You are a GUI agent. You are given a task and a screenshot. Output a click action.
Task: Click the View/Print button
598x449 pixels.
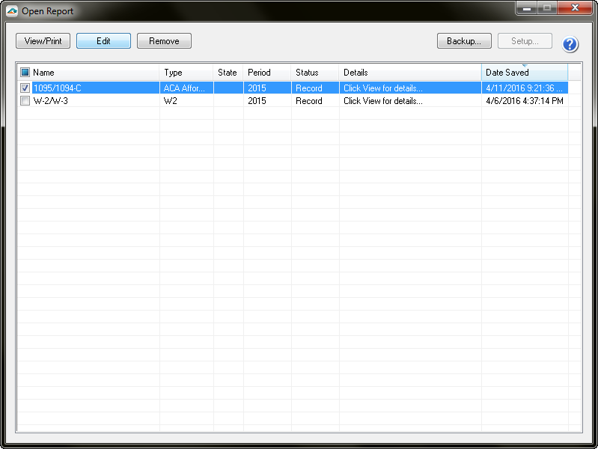pyautogui.click(x=43, y=41)
